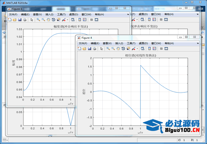Open 编辑(E) menu in Figure 1
Viewport: 207px width, 144px height.
(25, 14)
